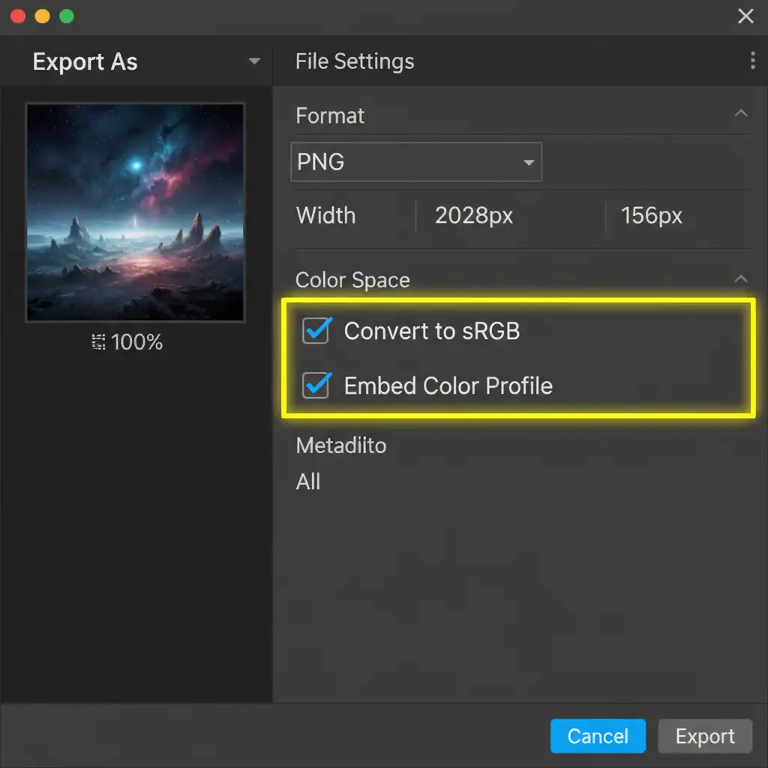The image size is (768, 768).
Task: Click the space landscape preview thumbnail
Action: [x=135, y=212]
